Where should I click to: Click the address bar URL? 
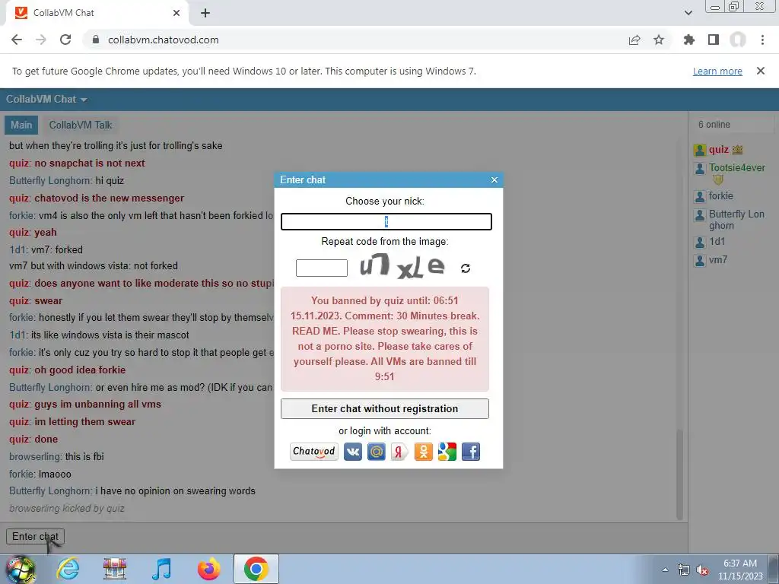coord(163,40)
